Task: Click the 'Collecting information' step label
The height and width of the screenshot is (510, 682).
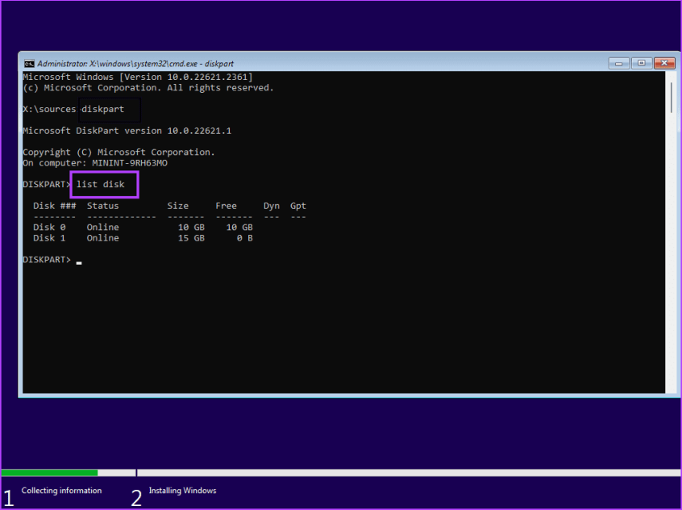Action: pos(61,491)
